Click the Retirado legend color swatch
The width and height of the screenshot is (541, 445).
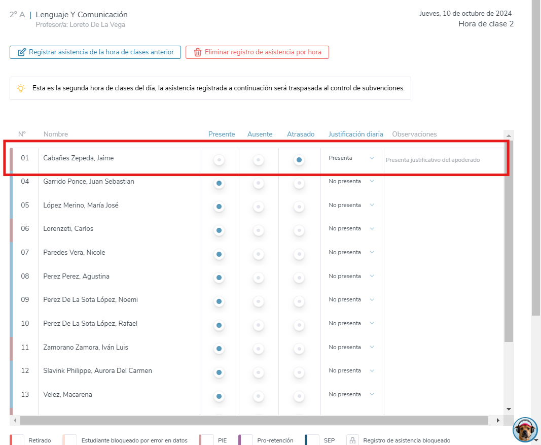(17, 440)
